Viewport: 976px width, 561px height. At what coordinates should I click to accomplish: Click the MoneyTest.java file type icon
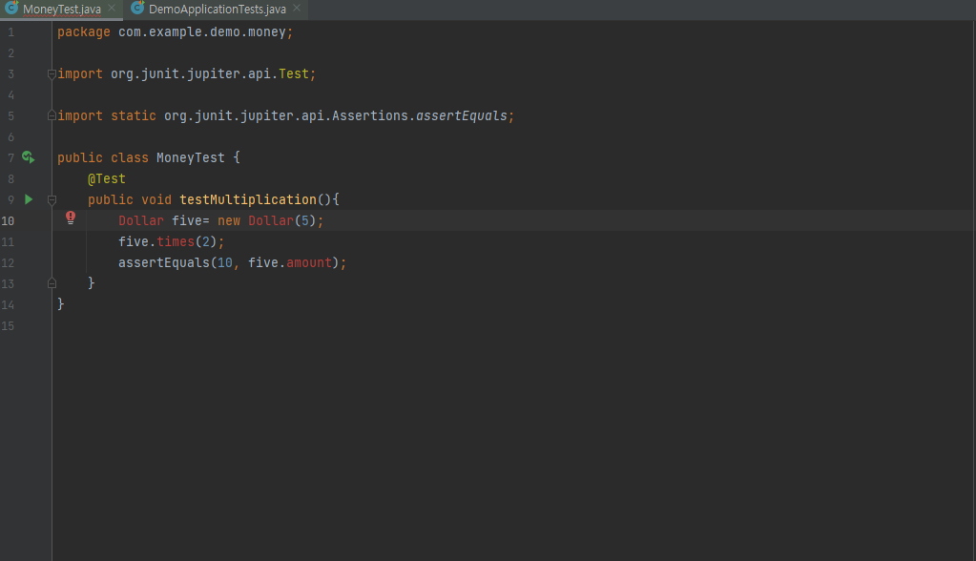[11, 8]
